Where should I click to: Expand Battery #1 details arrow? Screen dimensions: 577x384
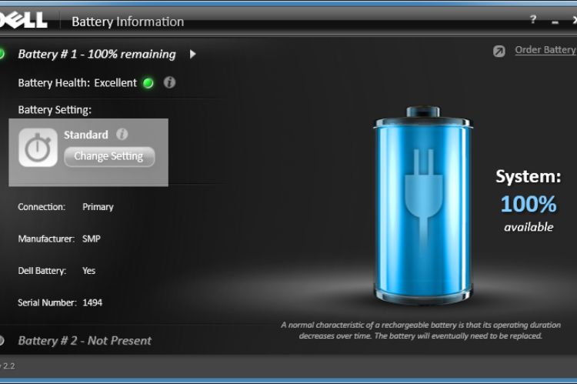click(x=192, y=54)
